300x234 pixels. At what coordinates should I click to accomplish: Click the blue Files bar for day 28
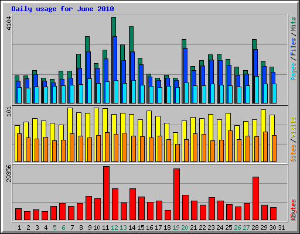tap(255, 63)
